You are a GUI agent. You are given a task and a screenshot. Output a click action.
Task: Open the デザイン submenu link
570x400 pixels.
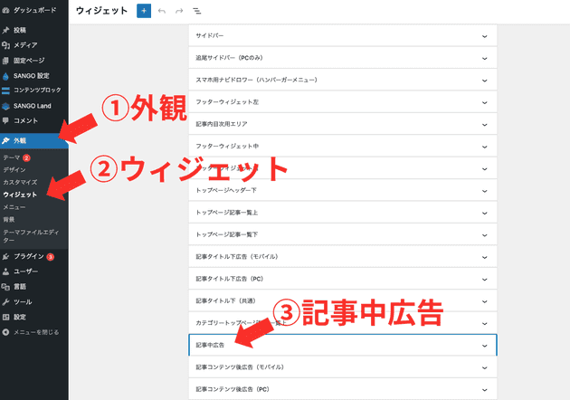click(x=14, y=170)
